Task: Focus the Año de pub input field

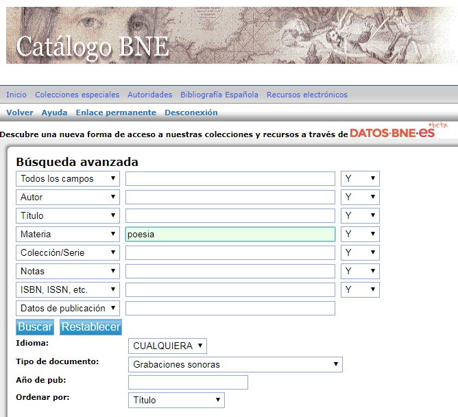Action: coord(188,382)
